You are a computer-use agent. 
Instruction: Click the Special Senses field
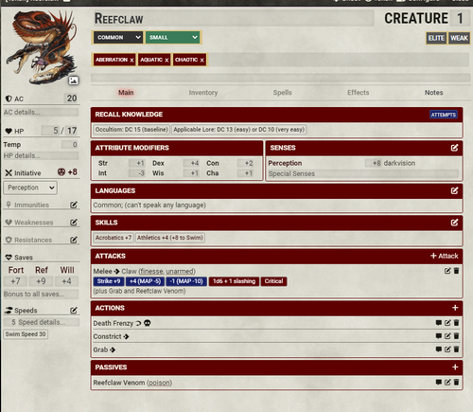click(x=363, y=173)
